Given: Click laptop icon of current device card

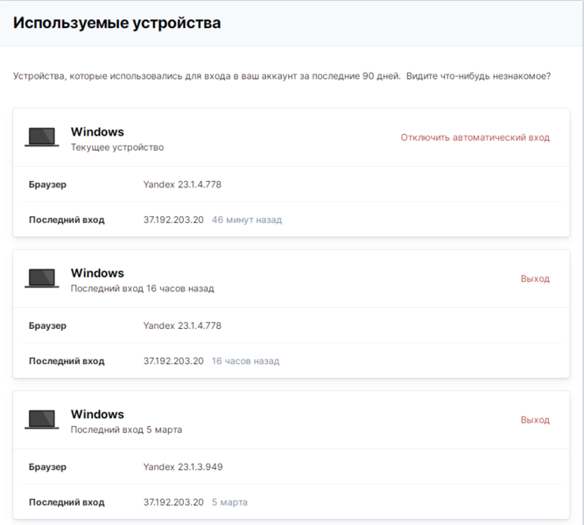Looking at the screenshot, I should point(42,136).
